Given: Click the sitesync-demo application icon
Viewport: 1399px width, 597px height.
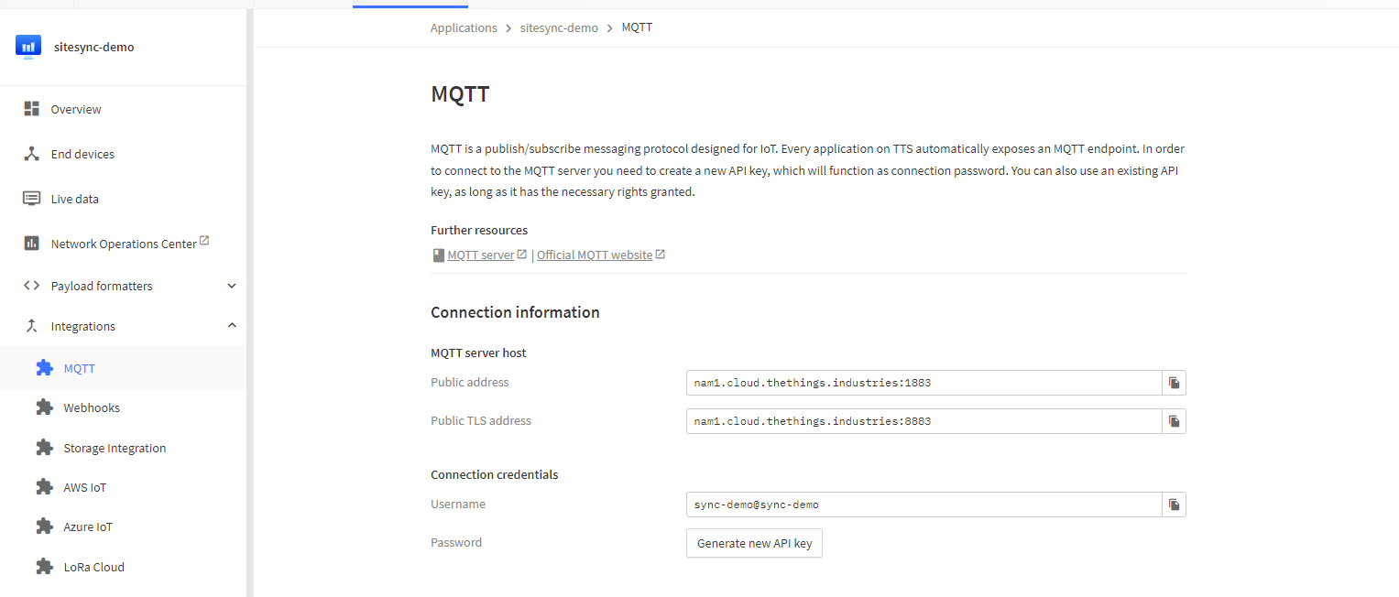Looking at the screenshot, I should click(28, 47).
